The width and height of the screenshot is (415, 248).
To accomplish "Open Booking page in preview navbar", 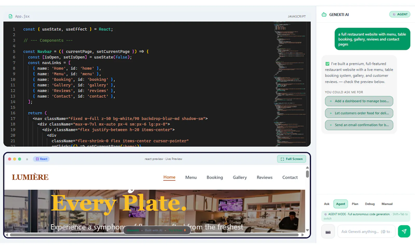I will [215, 178].
